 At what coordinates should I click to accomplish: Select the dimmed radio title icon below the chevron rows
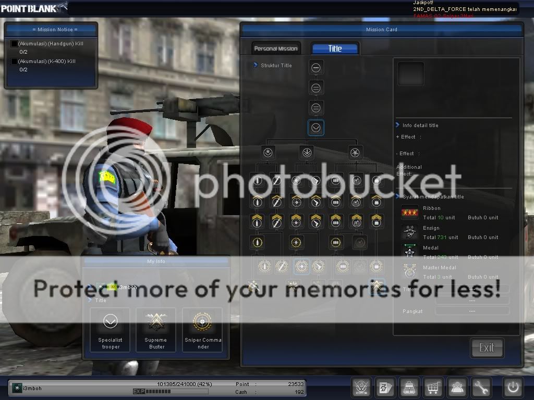[x=360, y=243]
